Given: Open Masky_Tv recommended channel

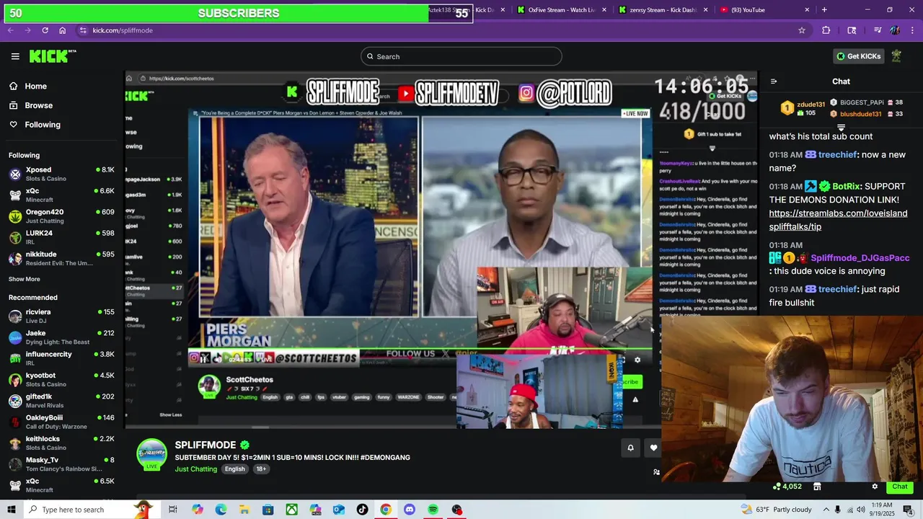Looking at the screenshot, I should coord(61,463).
